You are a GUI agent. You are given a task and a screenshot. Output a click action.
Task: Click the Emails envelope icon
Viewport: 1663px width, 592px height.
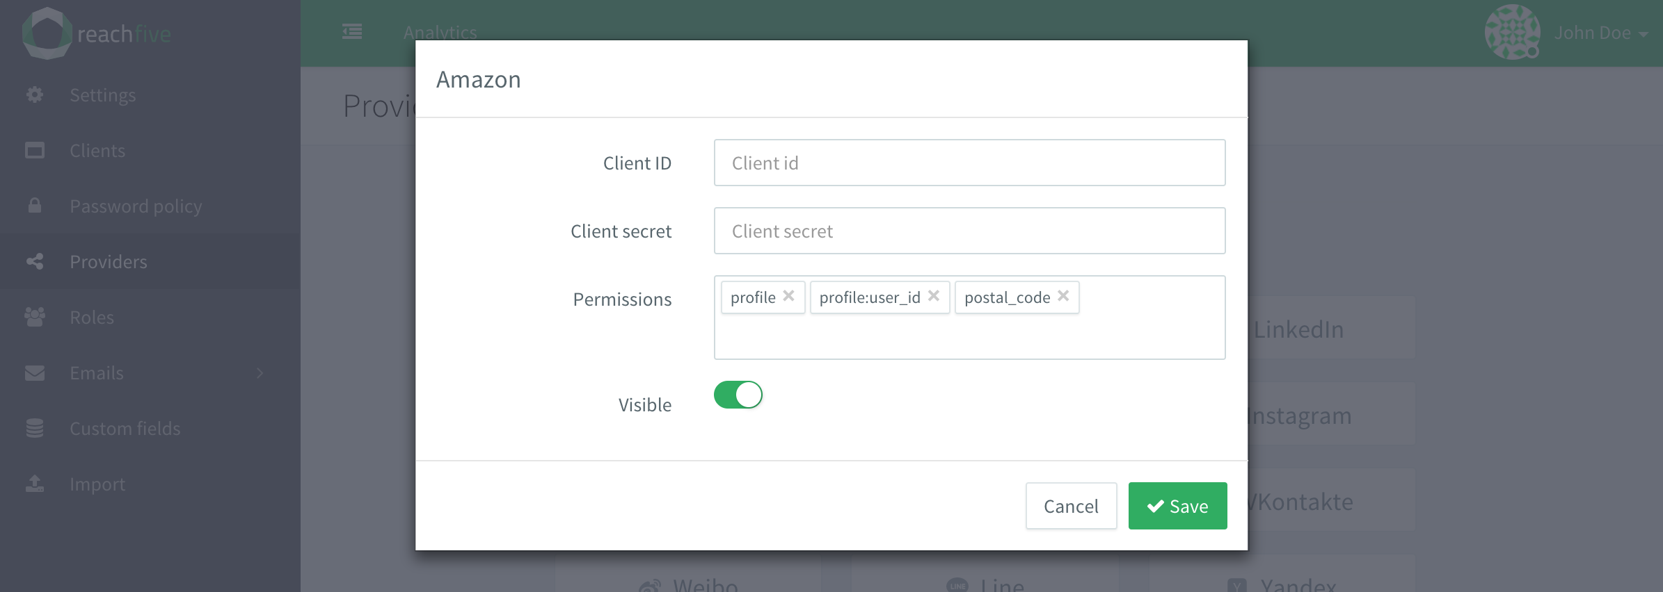pos(35,373)
